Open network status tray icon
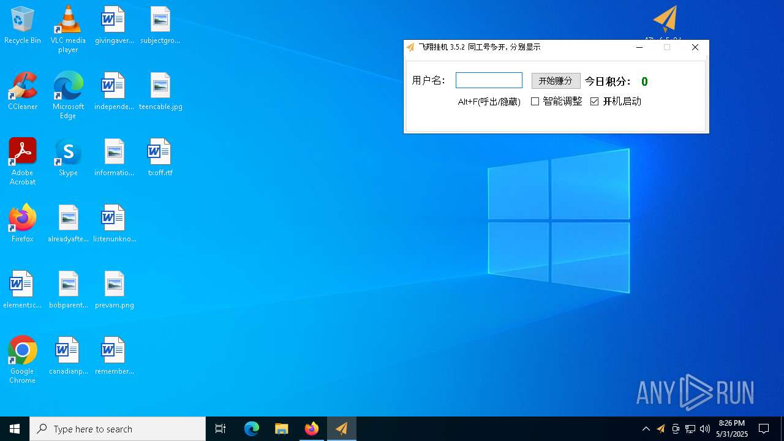Viewport: 784px width, 441px height. (x=690, y=429)
